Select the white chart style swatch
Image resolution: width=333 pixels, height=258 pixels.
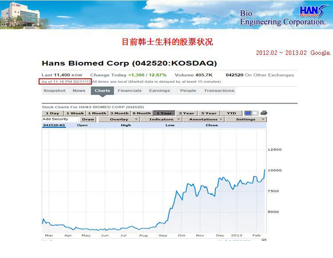coord(255,113)
